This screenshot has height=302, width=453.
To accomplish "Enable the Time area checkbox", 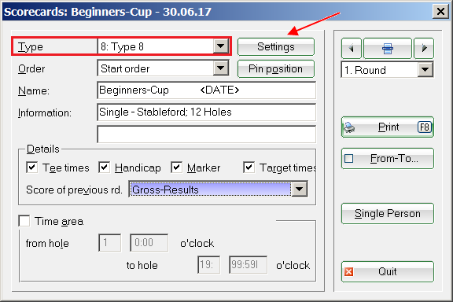I will [24, 221].
